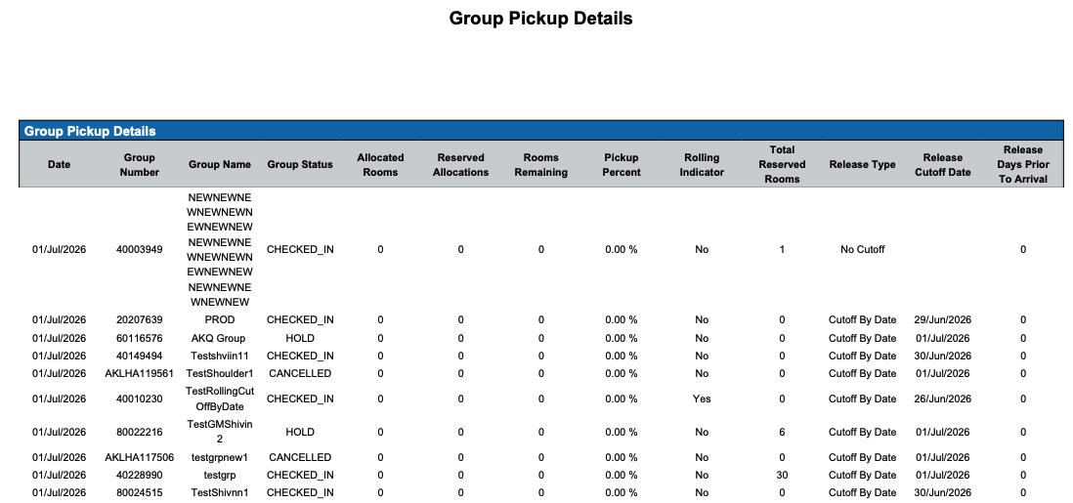
Task: Select the TestRollingCutOffByDate group name
Action: tap(220, 398)
